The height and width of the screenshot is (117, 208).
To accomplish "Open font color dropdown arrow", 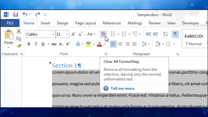I will tap(105, 44).
